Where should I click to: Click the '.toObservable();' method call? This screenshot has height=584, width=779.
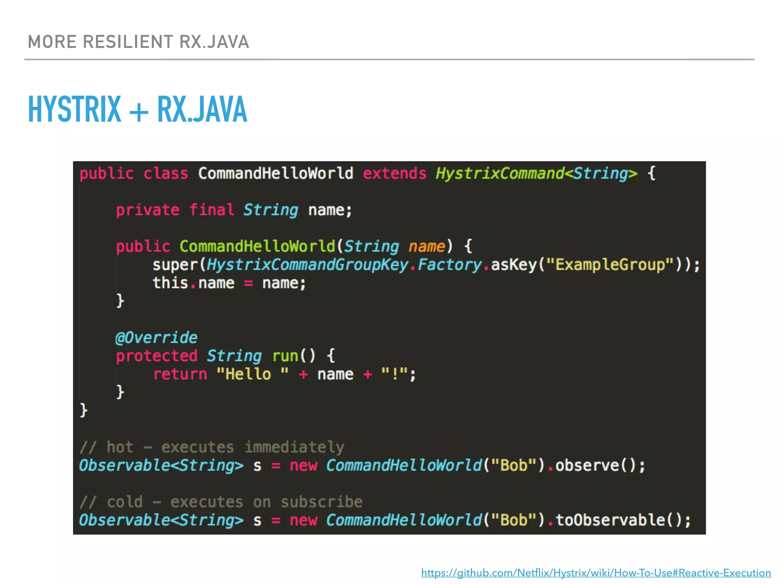(619, 521)
